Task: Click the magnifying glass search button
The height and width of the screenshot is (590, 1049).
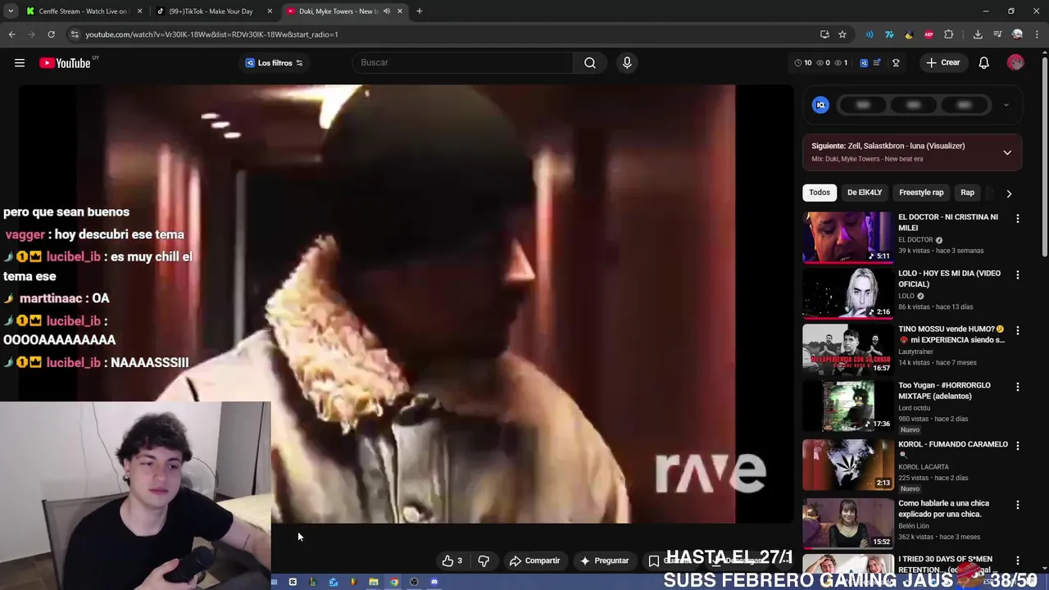Action: [590, 63]
